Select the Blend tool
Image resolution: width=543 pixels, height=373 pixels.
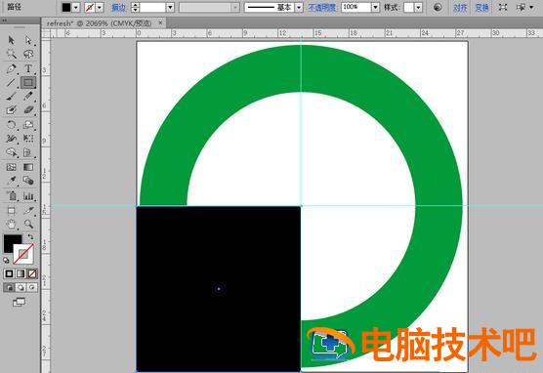click(28, 181)
